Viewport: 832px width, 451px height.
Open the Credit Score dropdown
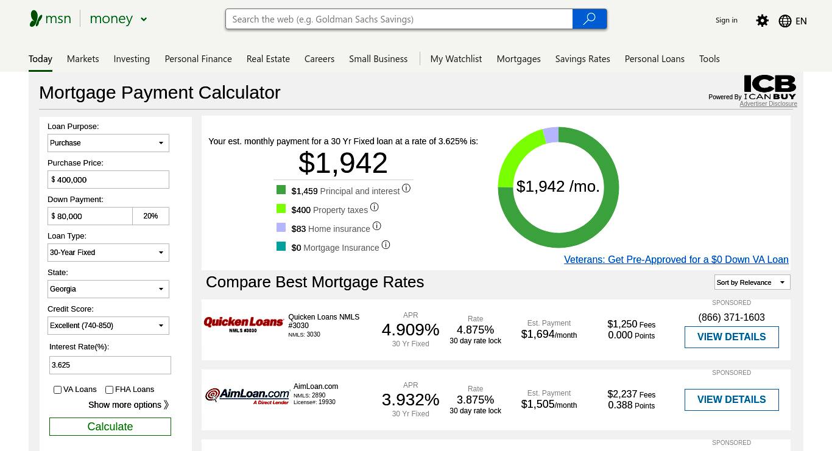[108, 326]
